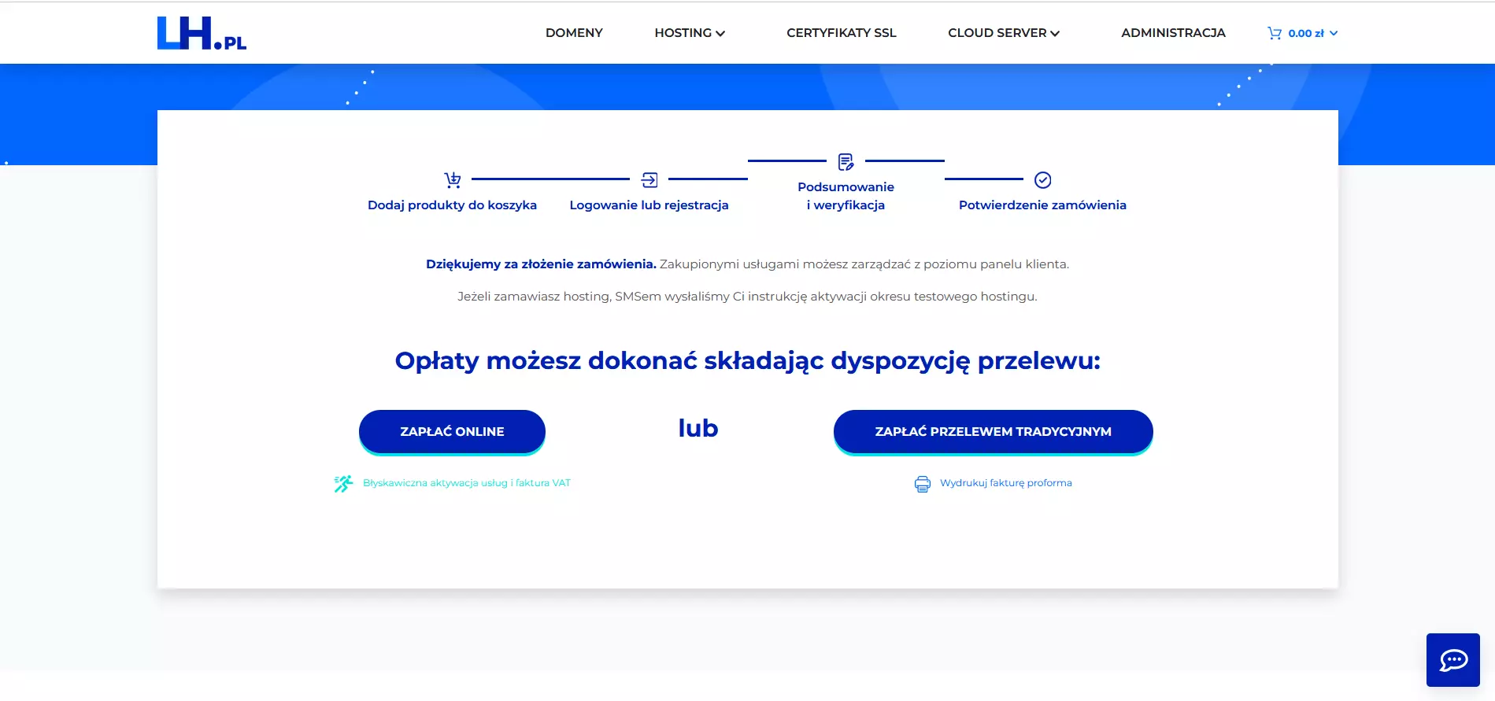The height and width of the screenshot is (701, 1495).
Task: Open CERTYFIKATY SSL in navigation
Action: 842,33
